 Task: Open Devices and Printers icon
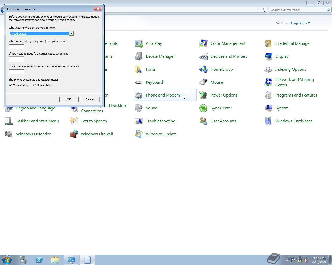tap(204, 56)
